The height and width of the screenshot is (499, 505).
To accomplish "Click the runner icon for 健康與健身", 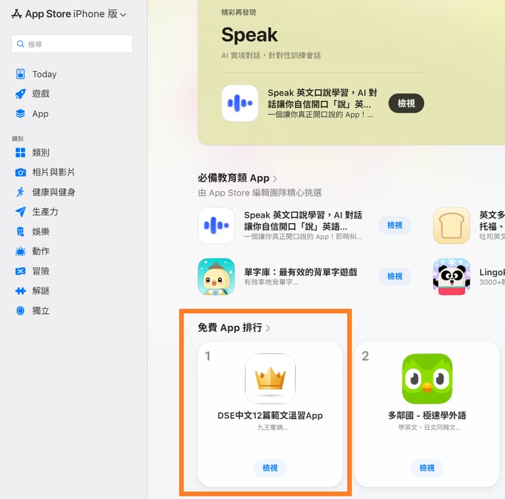I will [x=20, y=192].
